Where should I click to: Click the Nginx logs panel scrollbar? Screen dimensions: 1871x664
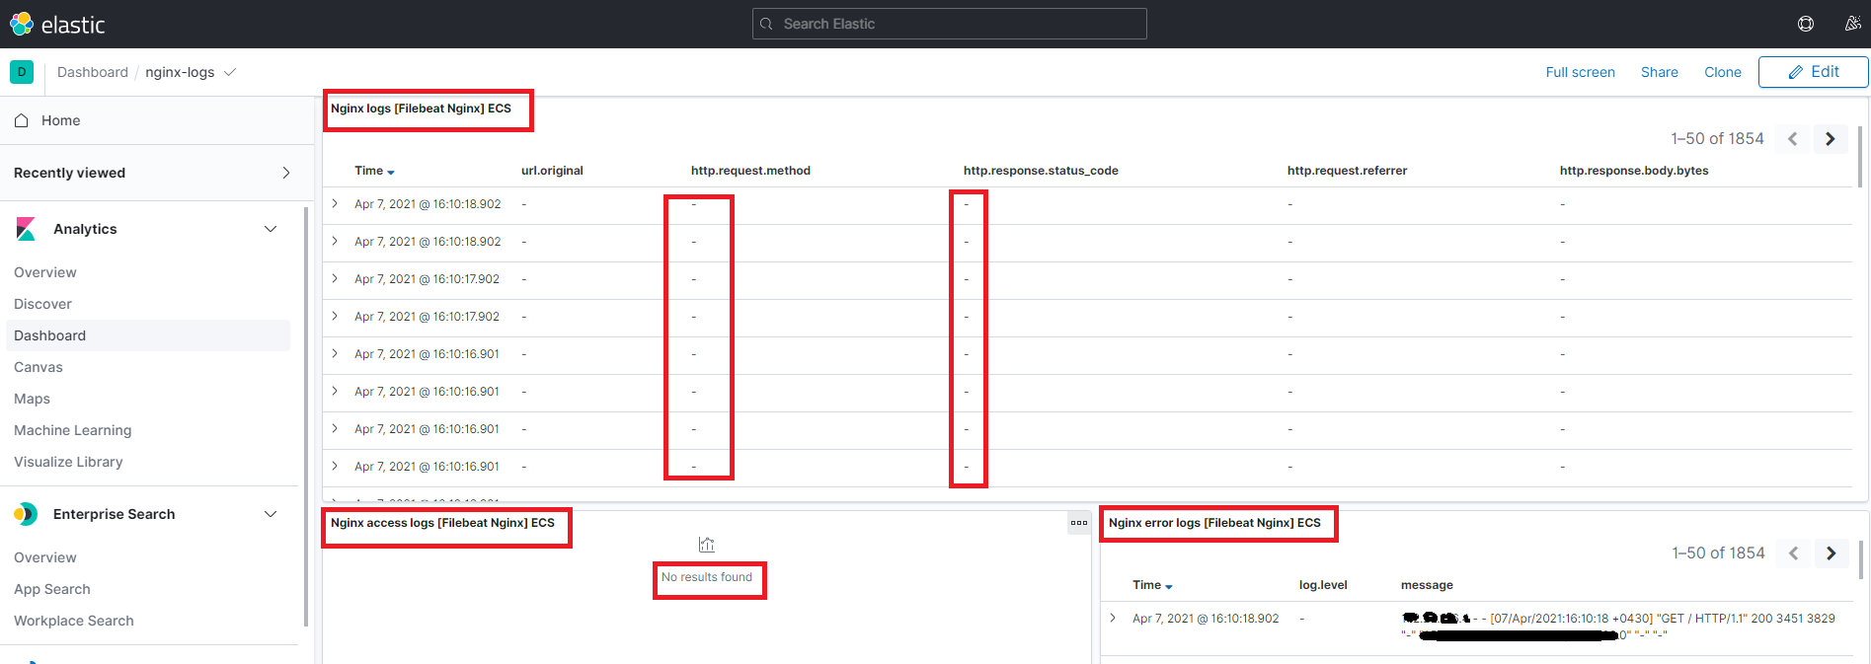point(1861,156)
